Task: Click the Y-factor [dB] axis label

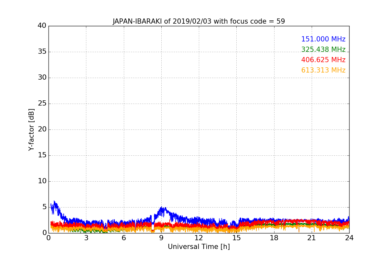Action: point(31,129)
